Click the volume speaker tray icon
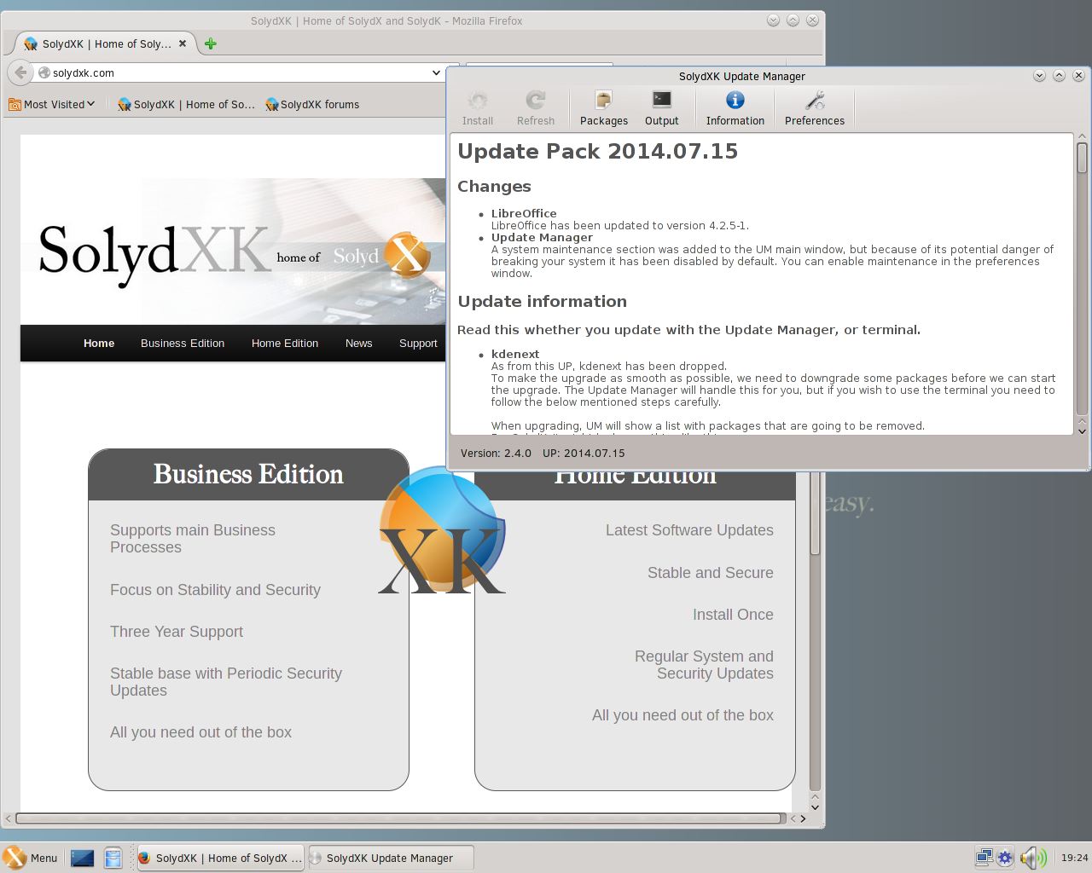Image resolution: width=1092 pixels, height=873 pixels. pyautogui.click(x=1033, y=858)
